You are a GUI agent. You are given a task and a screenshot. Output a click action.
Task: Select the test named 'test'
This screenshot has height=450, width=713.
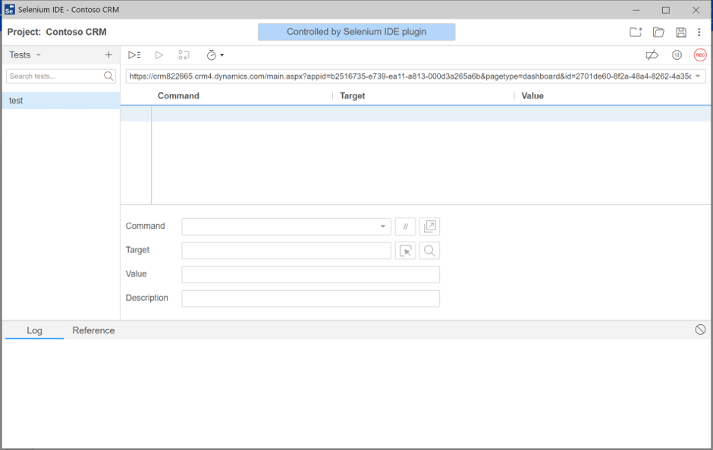pos(61,101)
